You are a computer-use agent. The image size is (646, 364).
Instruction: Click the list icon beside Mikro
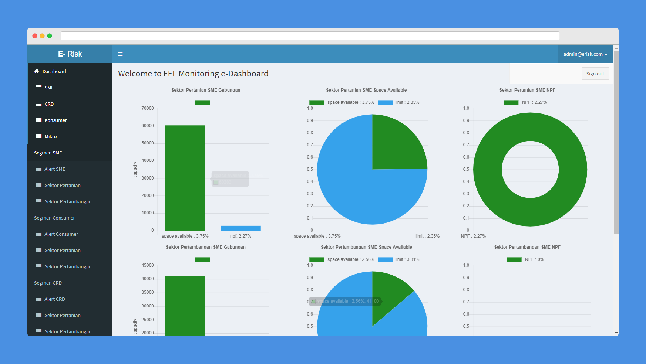pos(38,136)
